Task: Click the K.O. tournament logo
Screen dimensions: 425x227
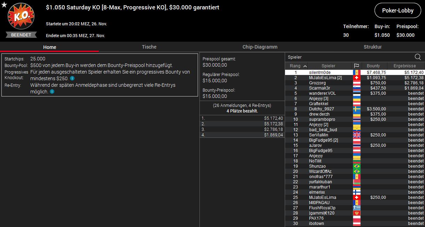Action: pos(21,17)
